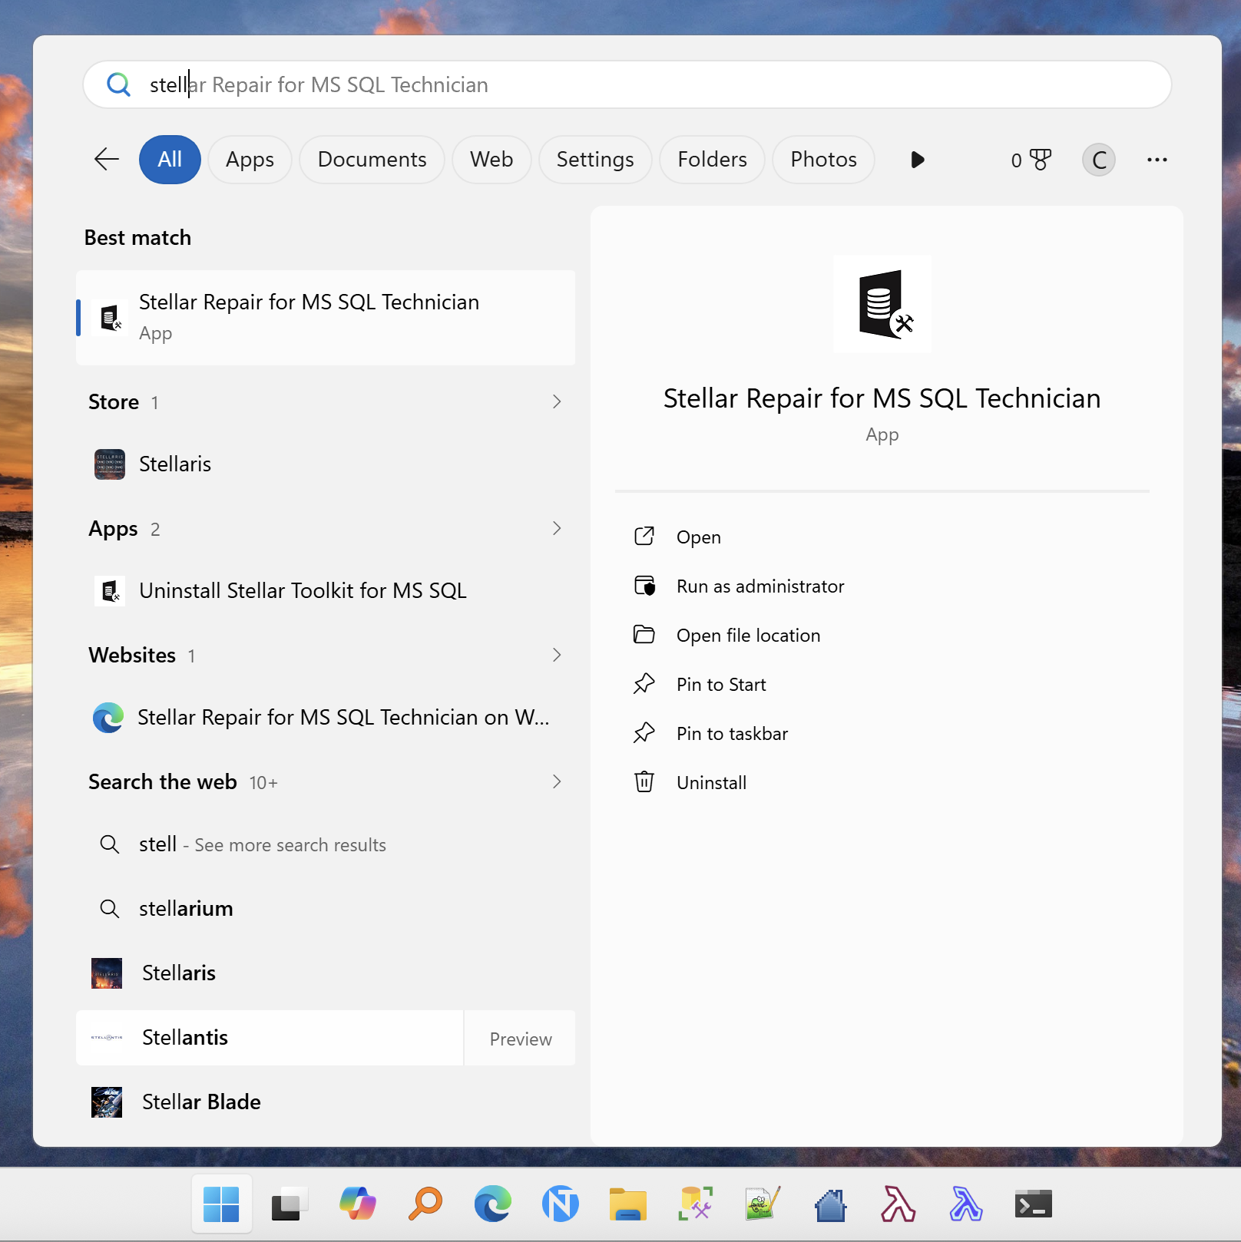The height and width of the screenshot is (1242, 1241).
Task: Open the blue N app on taskbar
Action: tap(560, 1204)
